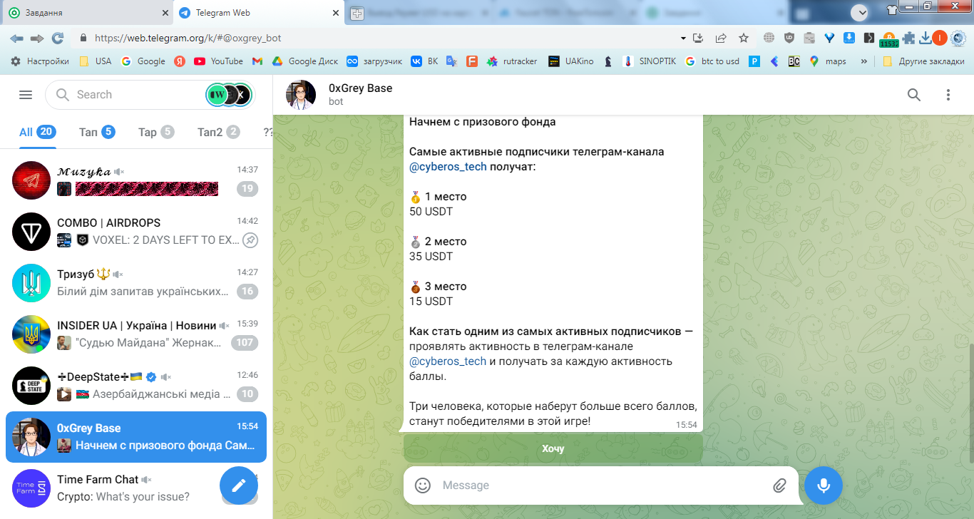The width and height of the screenshot is (974, 519).
Task: Open the Настройки bookmark
Action: pyautogui.click(x=40, y=61)
